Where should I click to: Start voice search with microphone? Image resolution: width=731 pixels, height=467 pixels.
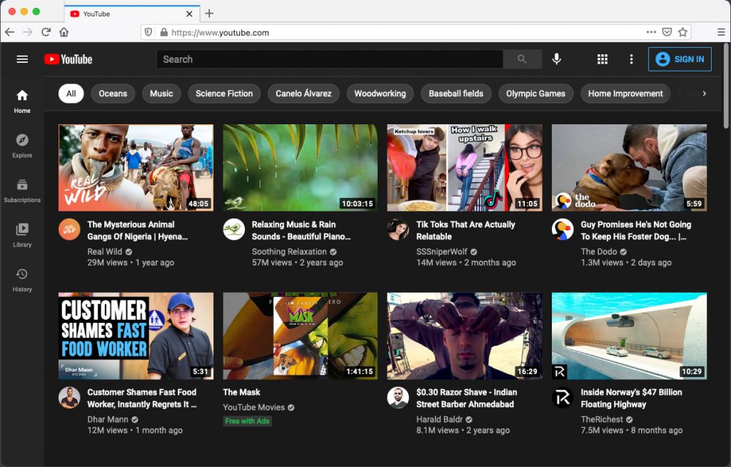[x=556, y=59]
